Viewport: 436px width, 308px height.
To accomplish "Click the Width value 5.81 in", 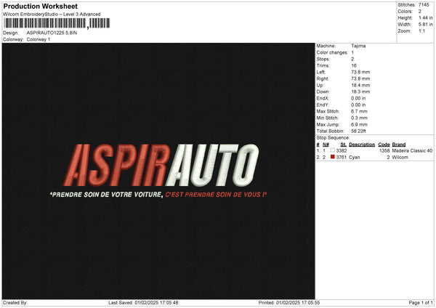I will (x=425, y=25).
